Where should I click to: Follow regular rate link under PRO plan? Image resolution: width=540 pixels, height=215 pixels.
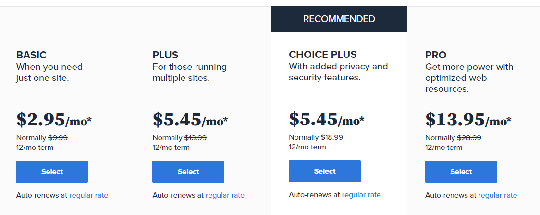498,195
